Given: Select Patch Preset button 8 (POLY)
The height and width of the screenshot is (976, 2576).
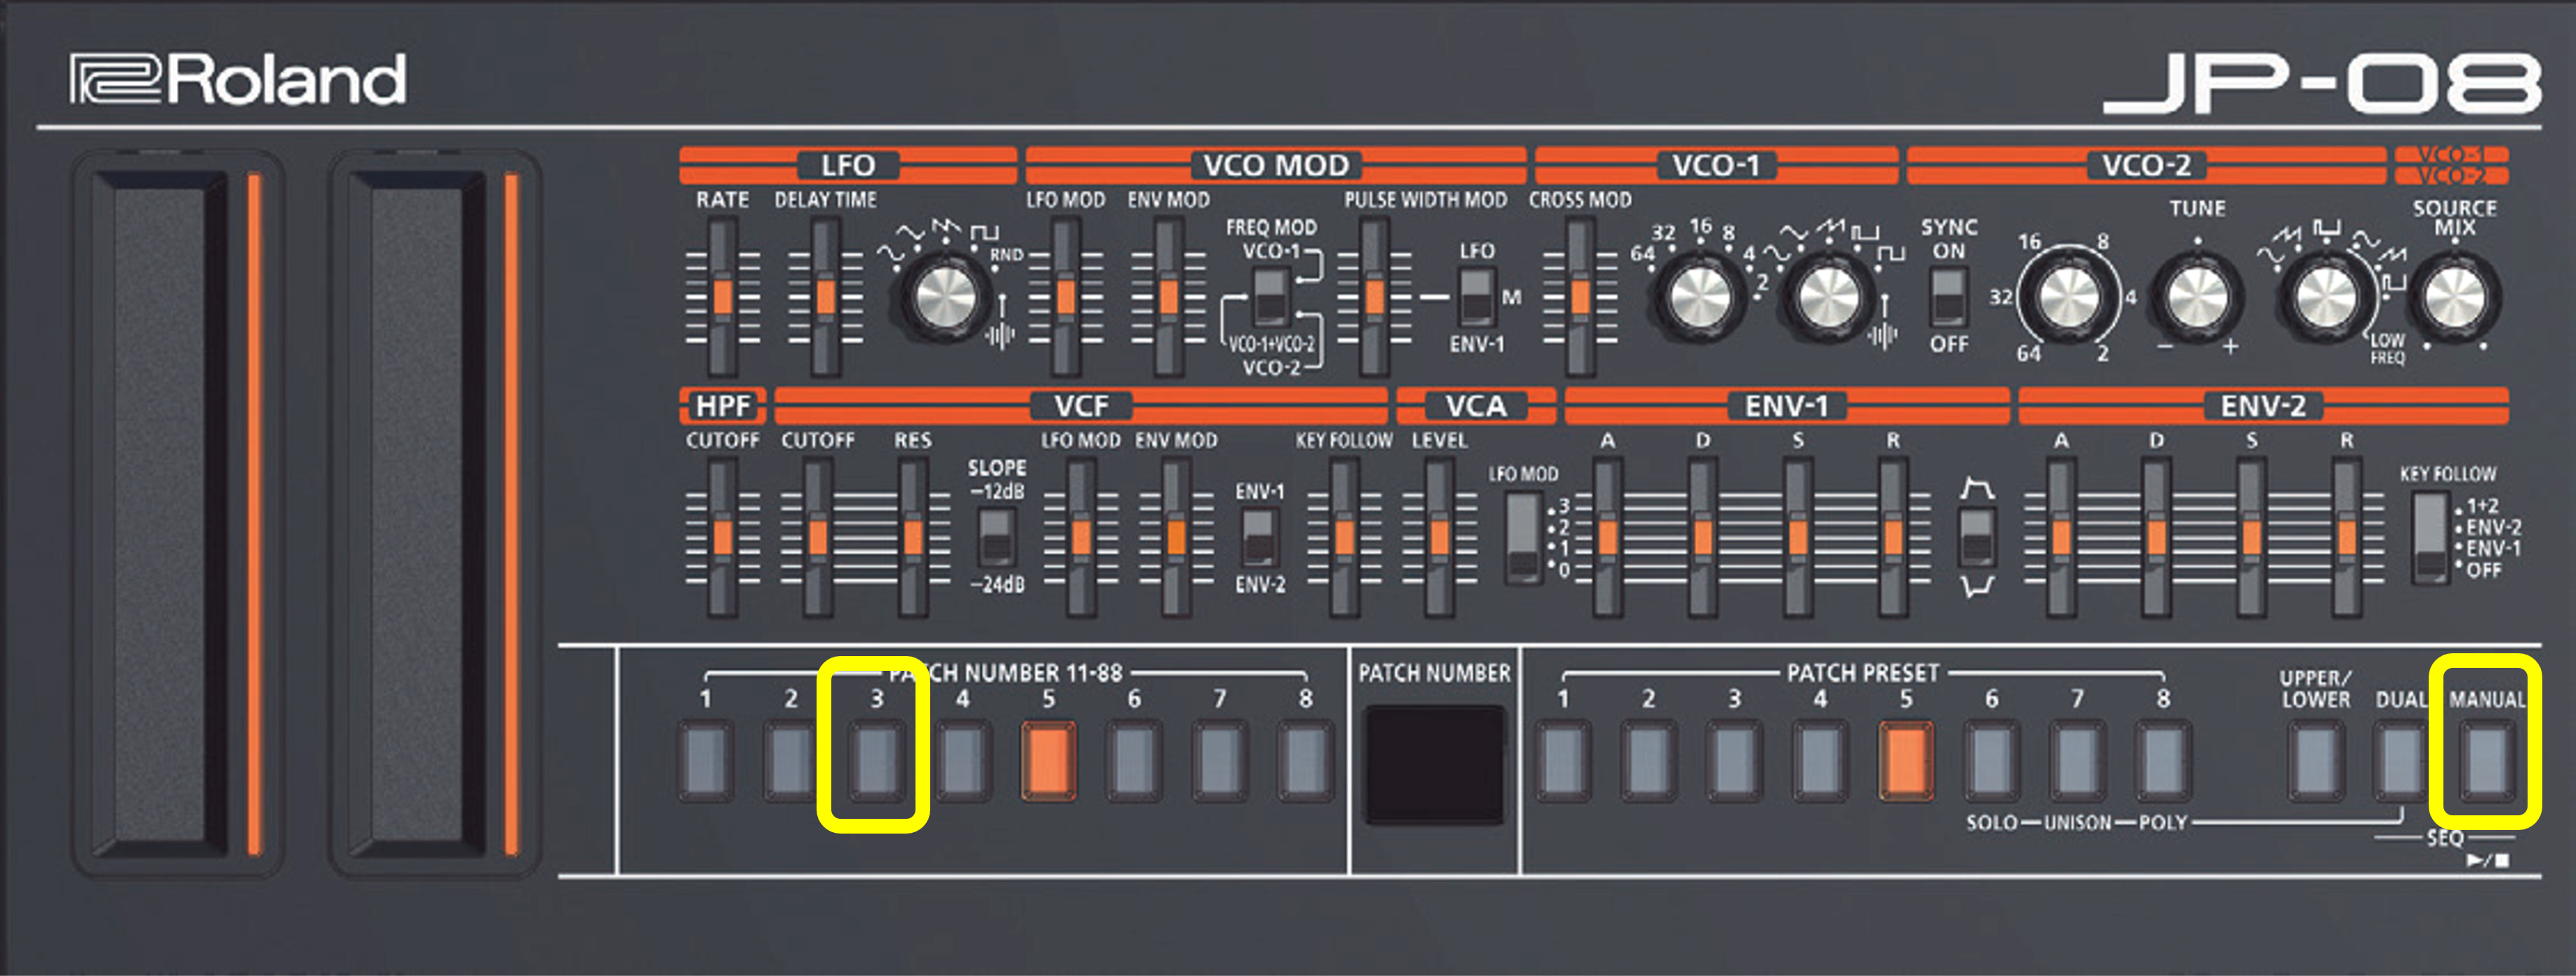Looking at the screenshot, I should pos(2163,761).
